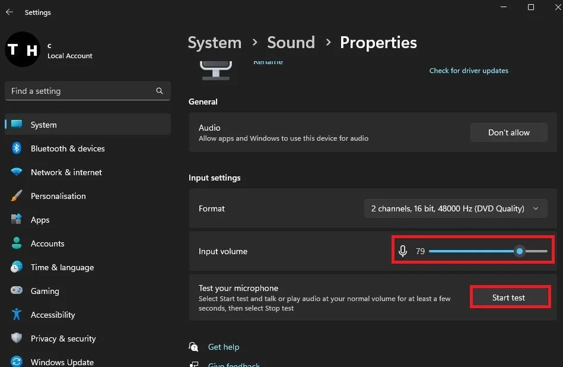
Task: Click Start test microphone button
Action: 510,298
